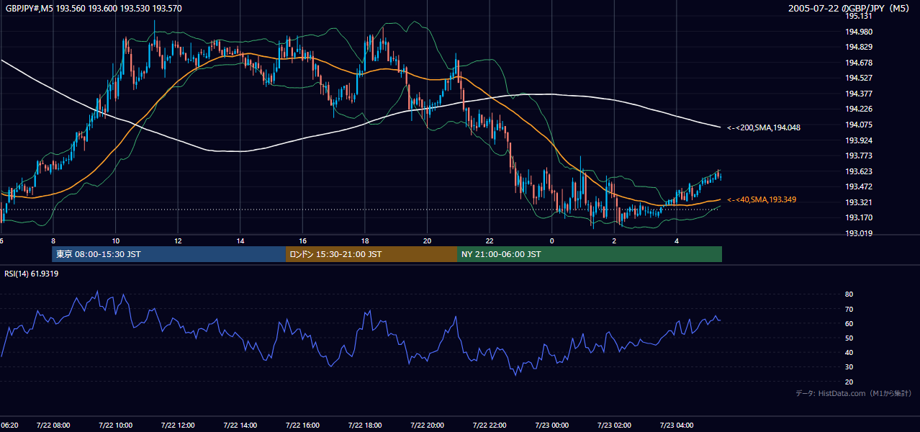Click price axis label 193.170
Screen dimensions: 920x432
pyautogui.click(x=859, y=217)
